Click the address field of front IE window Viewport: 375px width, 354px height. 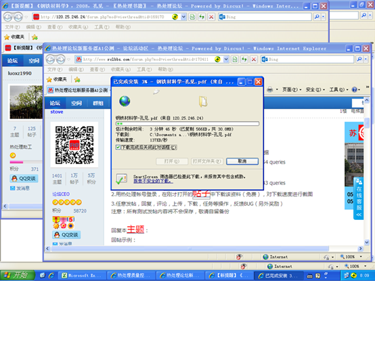(x=146, y=60)
